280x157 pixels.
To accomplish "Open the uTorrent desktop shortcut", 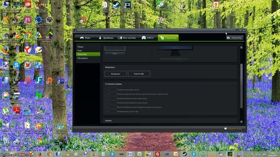I will pos(6,111).
